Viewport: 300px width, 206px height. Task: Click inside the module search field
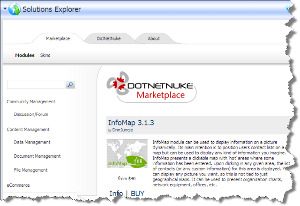(36, 85)
